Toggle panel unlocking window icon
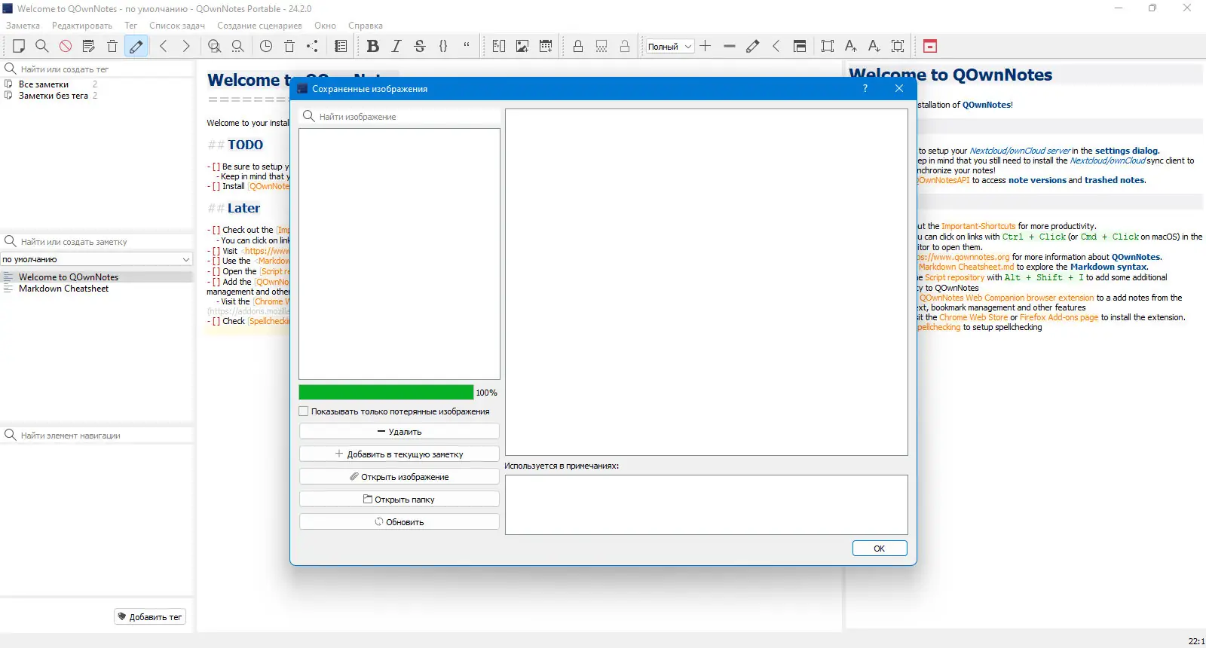 pos(800,46)
